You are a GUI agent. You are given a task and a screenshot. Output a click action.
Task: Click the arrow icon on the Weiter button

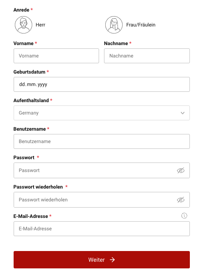(112, 260)
